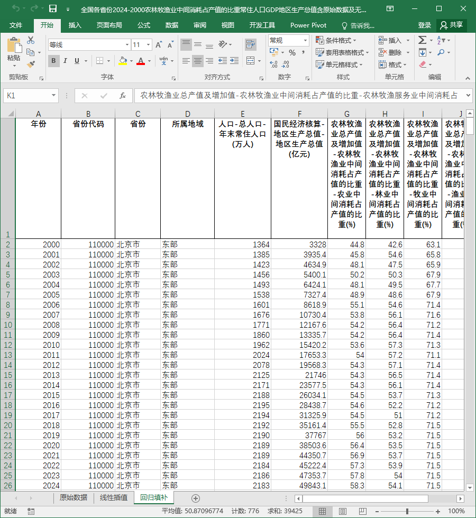This screenshot has width=476, height=518.
Task: Click the Format Painter brush icon
Action: pyautogui.click(x=31, y=64)
